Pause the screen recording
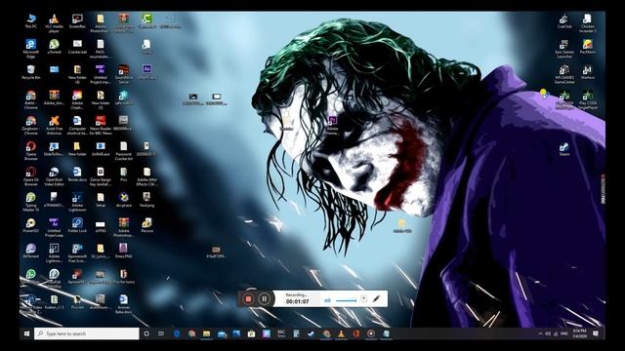 tap(264, 298)
